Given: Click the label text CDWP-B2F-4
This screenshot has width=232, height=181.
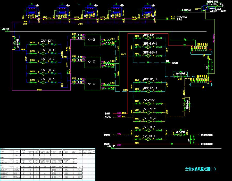Looking at the screenshot, I should pyautogui.click(x=47, y=70).
